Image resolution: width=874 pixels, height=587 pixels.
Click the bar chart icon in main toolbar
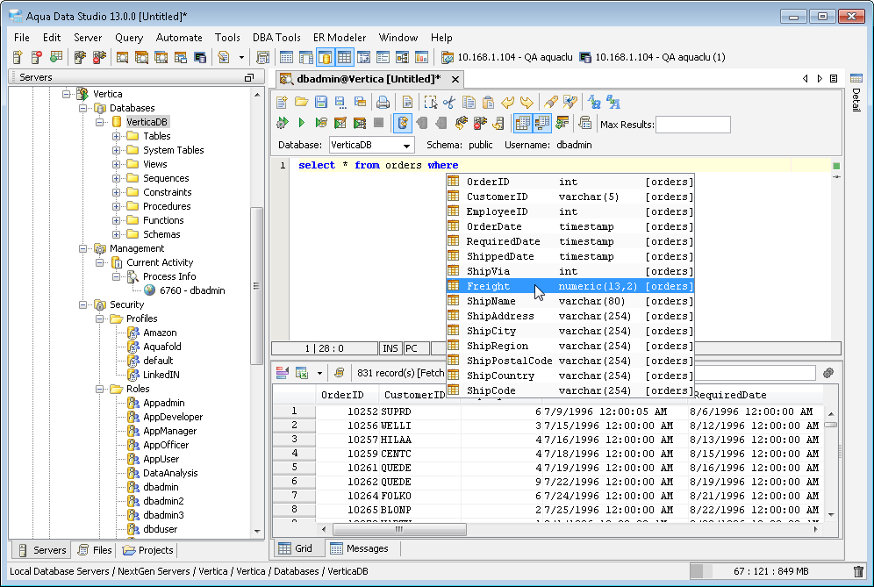422,57
